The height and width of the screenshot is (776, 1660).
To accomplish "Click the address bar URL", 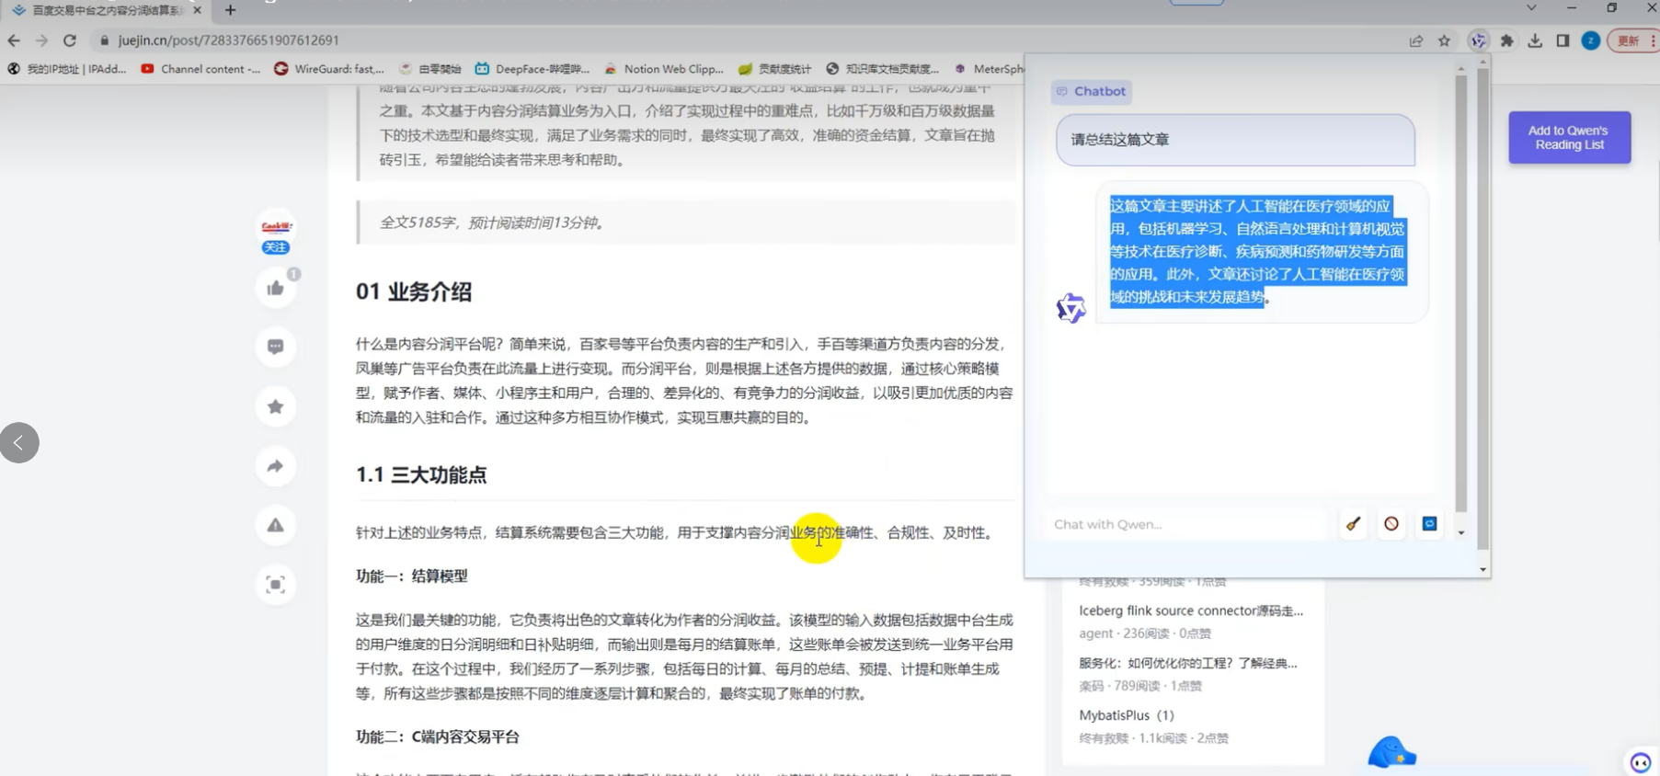I will pyautogui.click(x=228, y=40).
